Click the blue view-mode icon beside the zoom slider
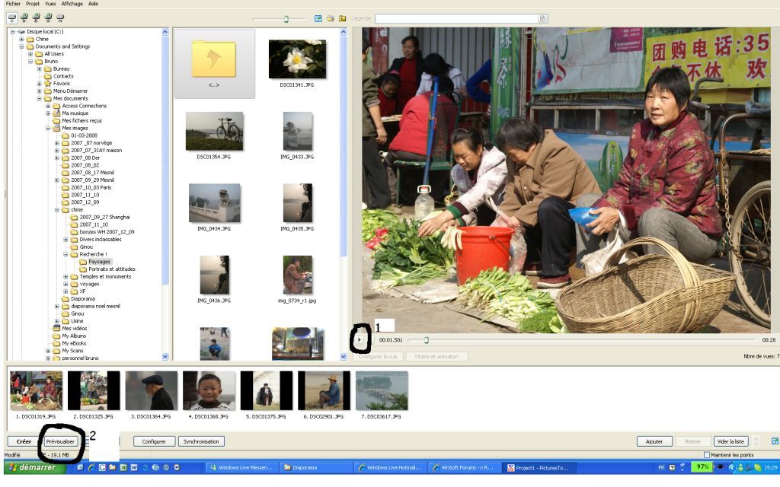The height and width of the screenshot is (487, 780). point(318,18)
